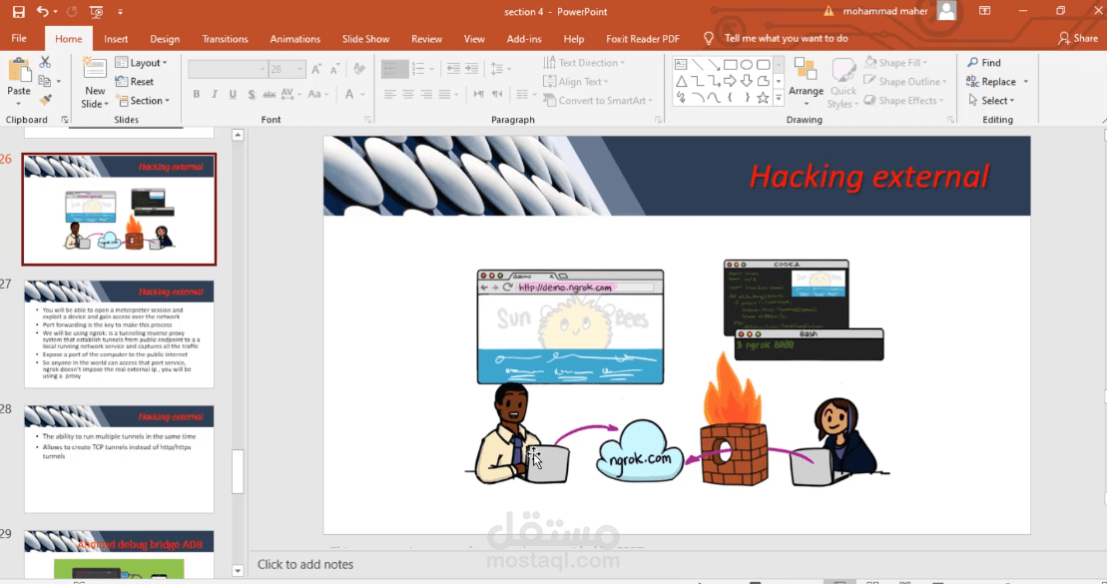The image size is (1107, 584).
Task: Increase font size with larger A
Action: point(316,69)
